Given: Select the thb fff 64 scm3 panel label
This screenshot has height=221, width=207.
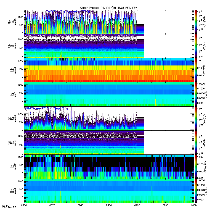Looking at the screenshot, I should point(12,46).
